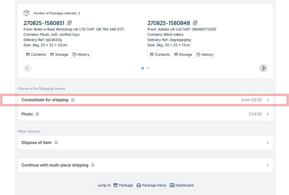Jump to Dashboard
Screen dimensions: 289x195
tap(182, 185)
